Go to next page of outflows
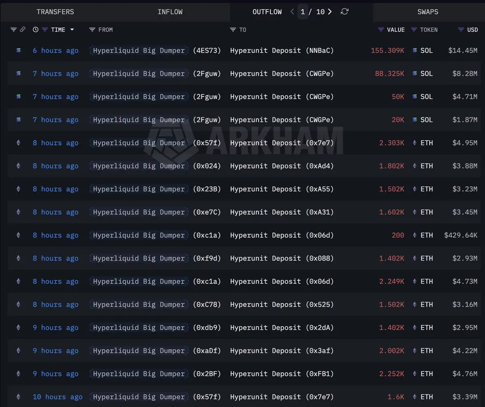 pyautogui.click(x=330, y=12)
